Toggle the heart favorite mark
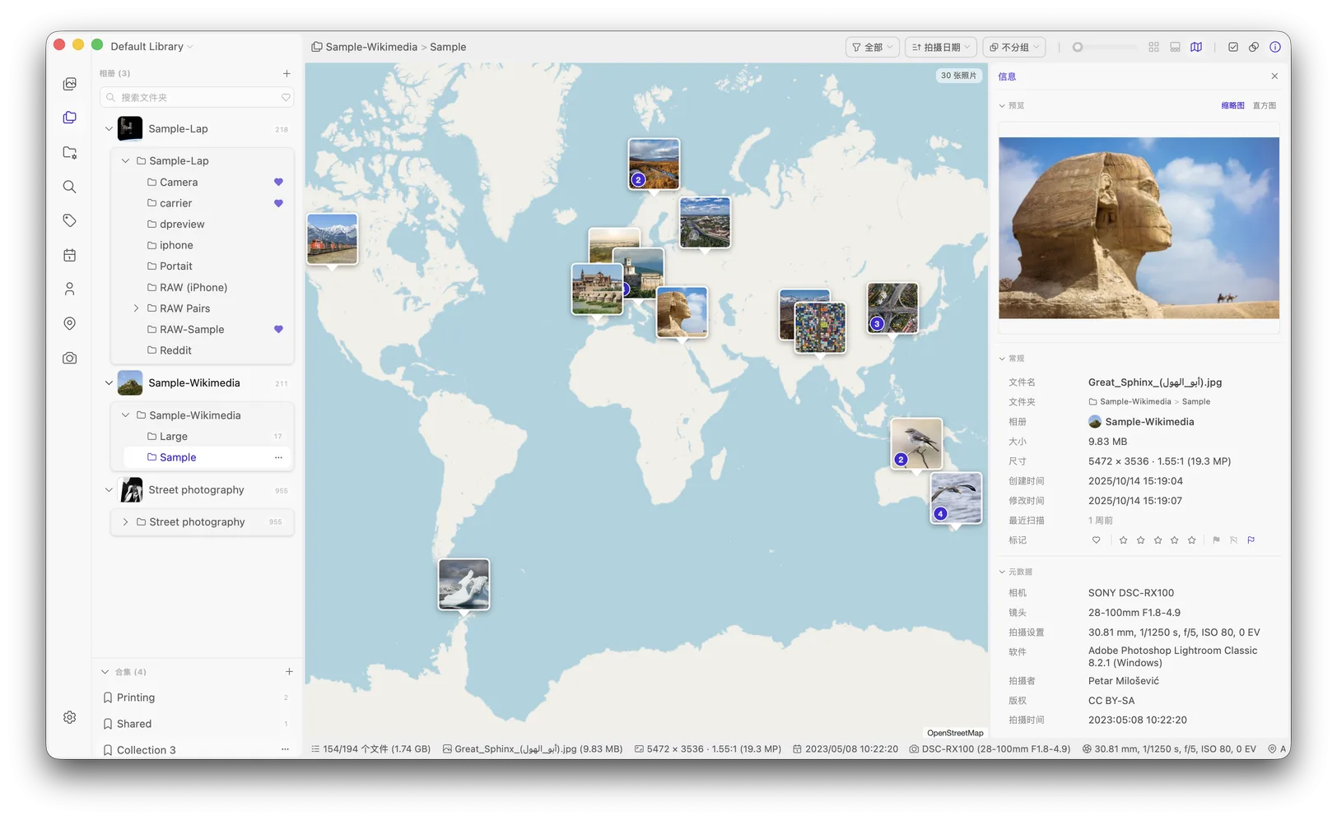The height and width of the screenshot is (820, 1337). (x=1096, y=540)
